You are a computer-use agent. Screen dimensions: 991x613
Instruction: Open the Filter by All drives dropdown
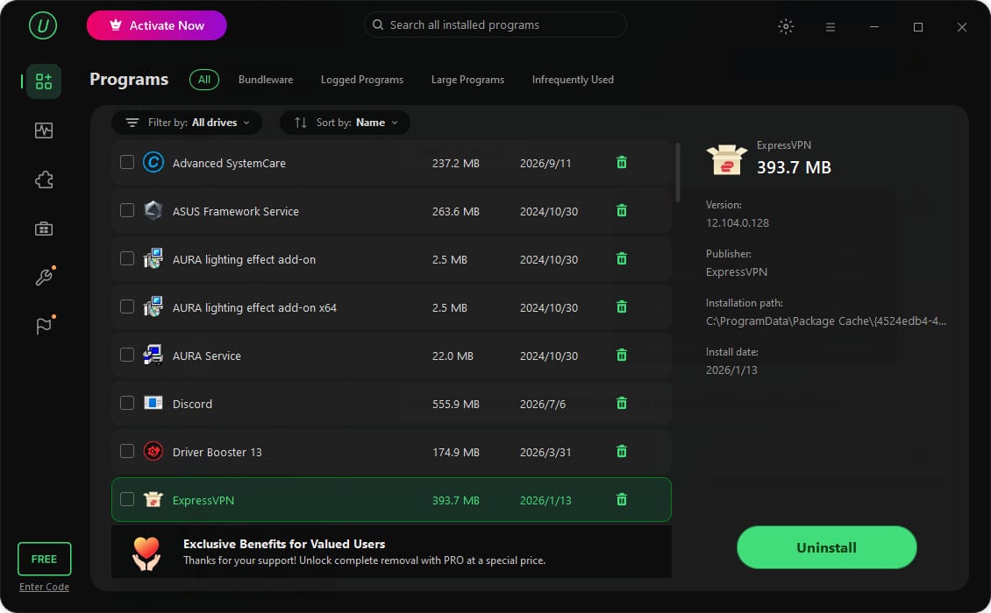tap(187, 123)
